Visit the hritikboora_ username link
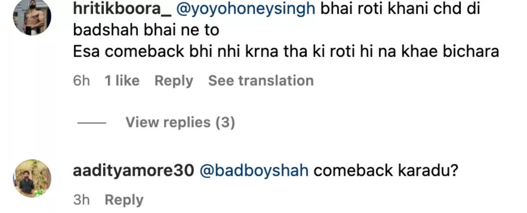The width and height of the screenshot is (527, 213). [122, 9]
